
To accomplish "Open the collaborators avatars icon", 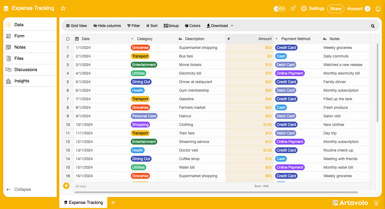I will [x=280, y=9].
